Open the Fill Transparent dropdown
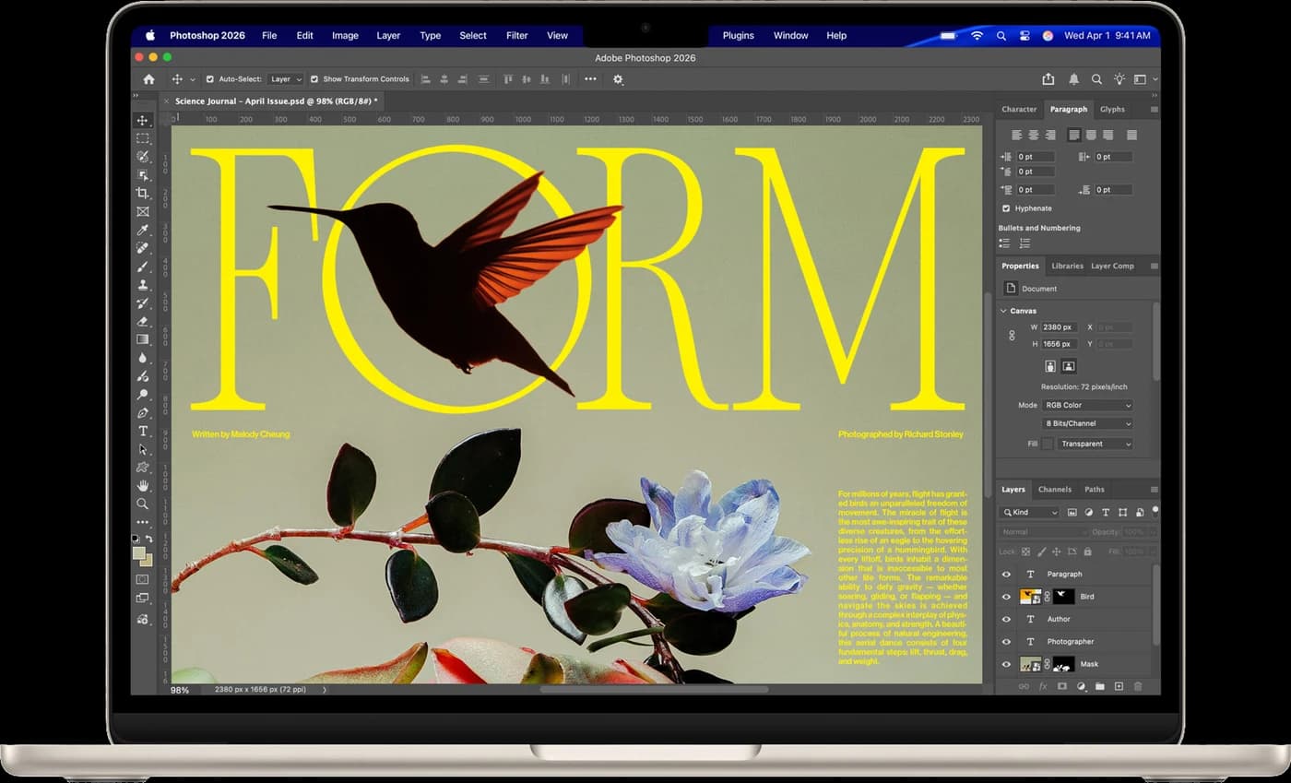Viewport: 1291px width, 783px height. 1095,444
